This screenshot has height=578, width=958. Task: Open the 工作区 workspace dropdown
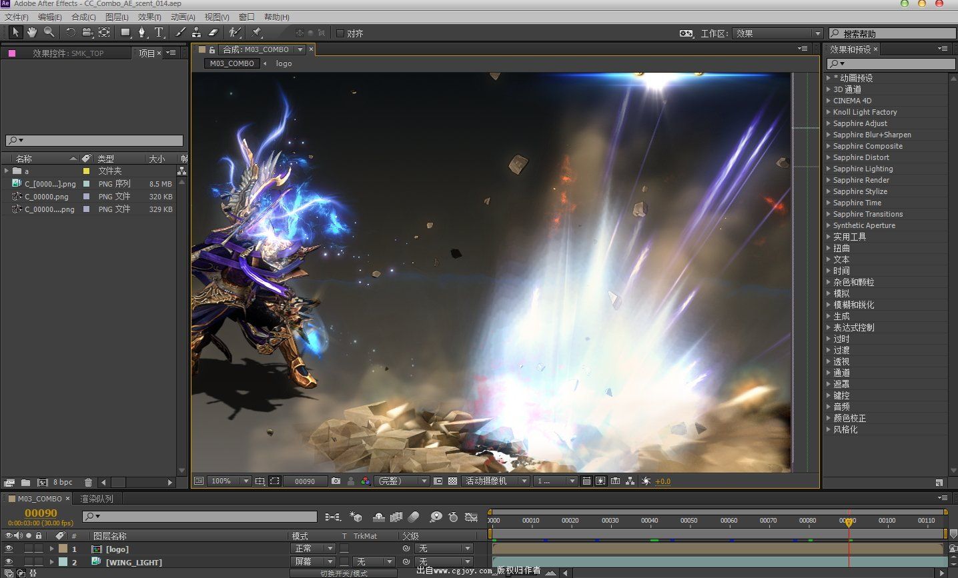click(778, 33)
